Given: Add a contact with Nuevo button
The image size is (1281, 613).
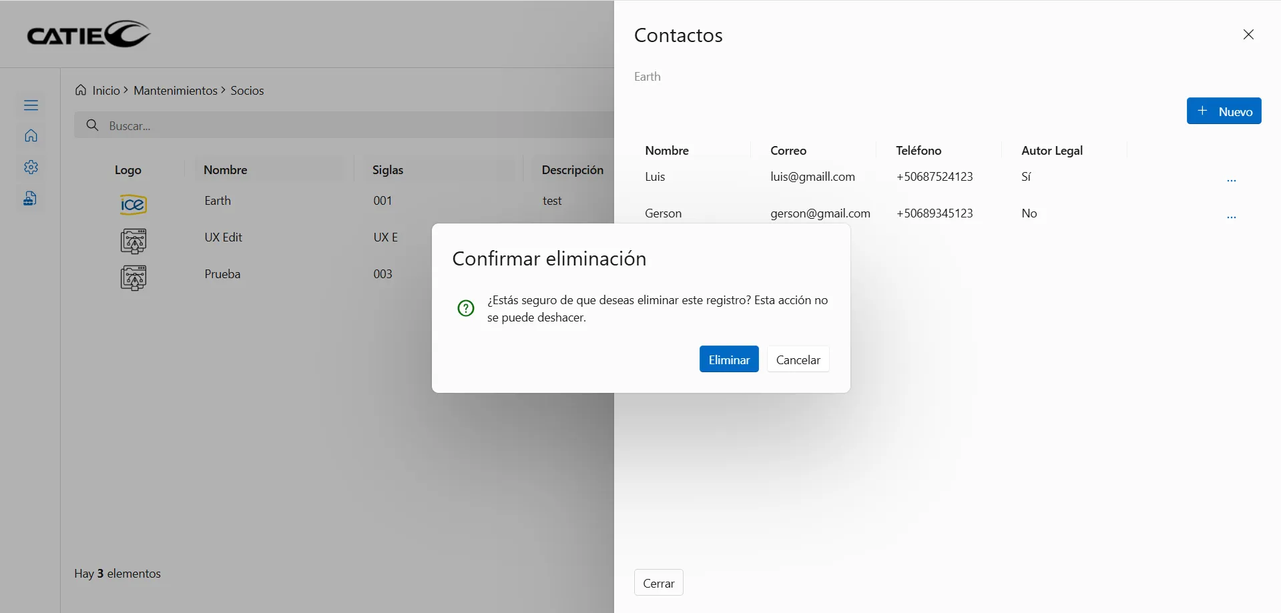Looking at the screenshot, I should 1223,111.
